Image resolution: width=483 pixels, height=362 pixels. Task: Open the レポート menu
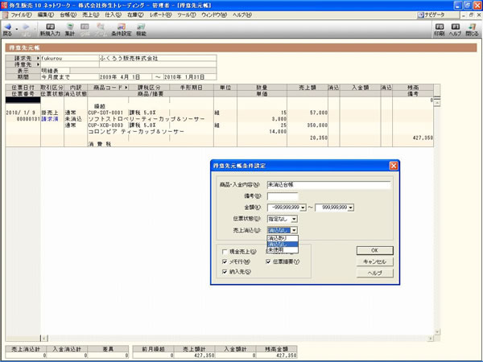(160, 14)
